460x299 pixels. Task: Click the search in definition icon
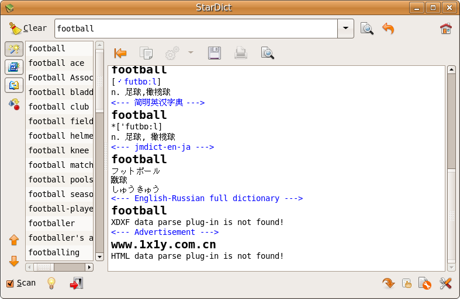(x=267, y=53)
